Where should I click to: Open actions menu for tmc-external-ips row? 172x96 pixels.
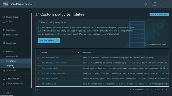point(38,84)
